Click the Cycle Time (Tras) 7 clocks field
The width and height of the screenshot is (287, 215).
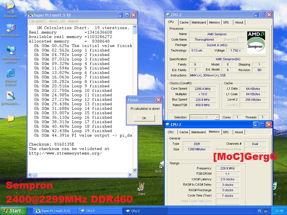pyautogui.click(x=228, y=196)
